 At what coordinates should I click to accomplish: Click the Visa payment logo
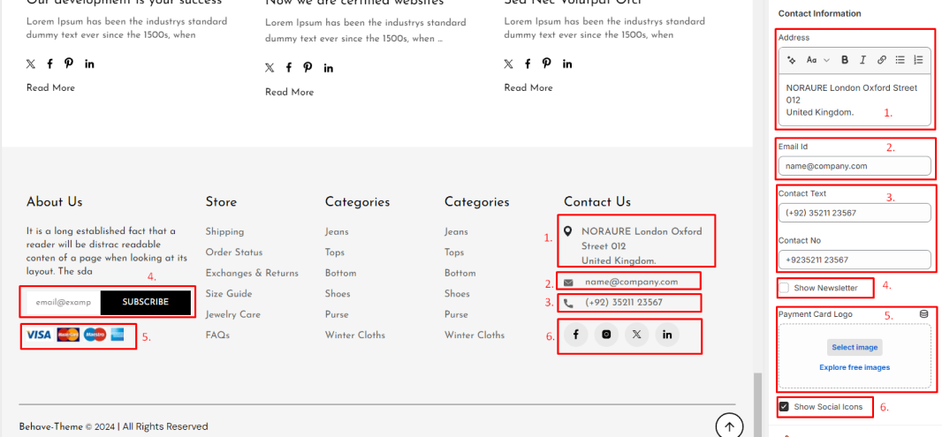click(x=39, y=335)
